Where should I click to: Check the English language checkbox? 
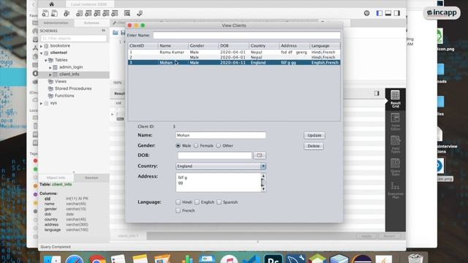click(x=197, y=202)
